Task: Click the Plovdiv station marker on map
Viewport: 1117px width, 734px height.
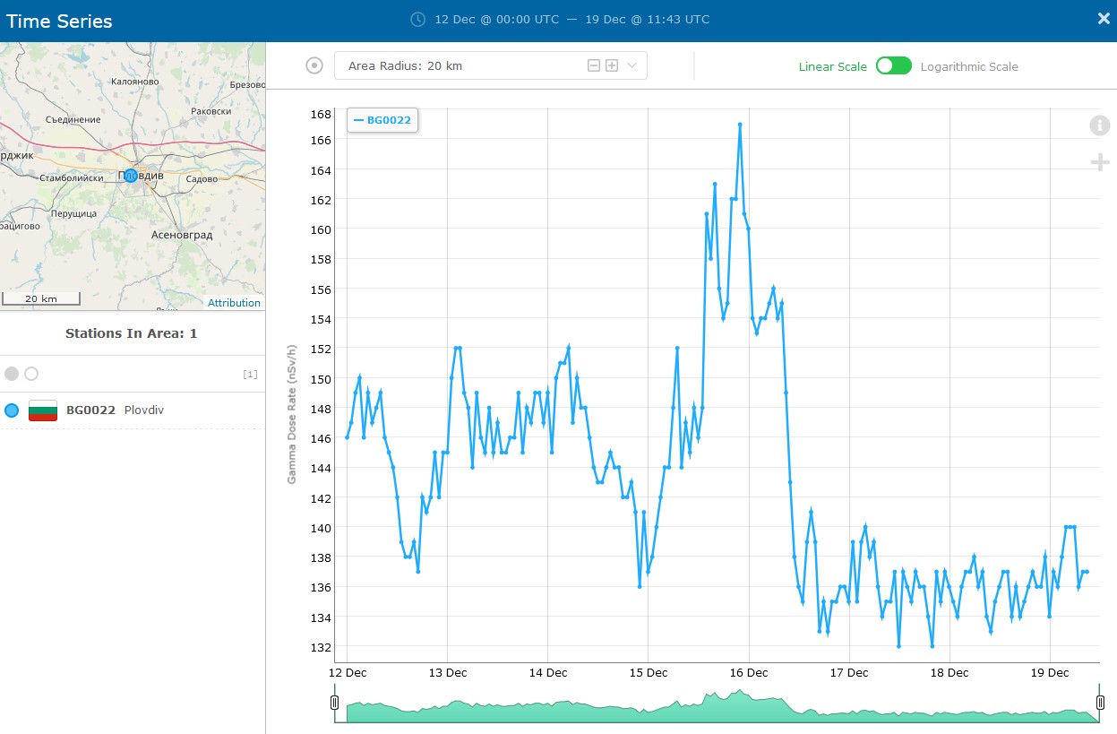Action: (x=131, y=176)
